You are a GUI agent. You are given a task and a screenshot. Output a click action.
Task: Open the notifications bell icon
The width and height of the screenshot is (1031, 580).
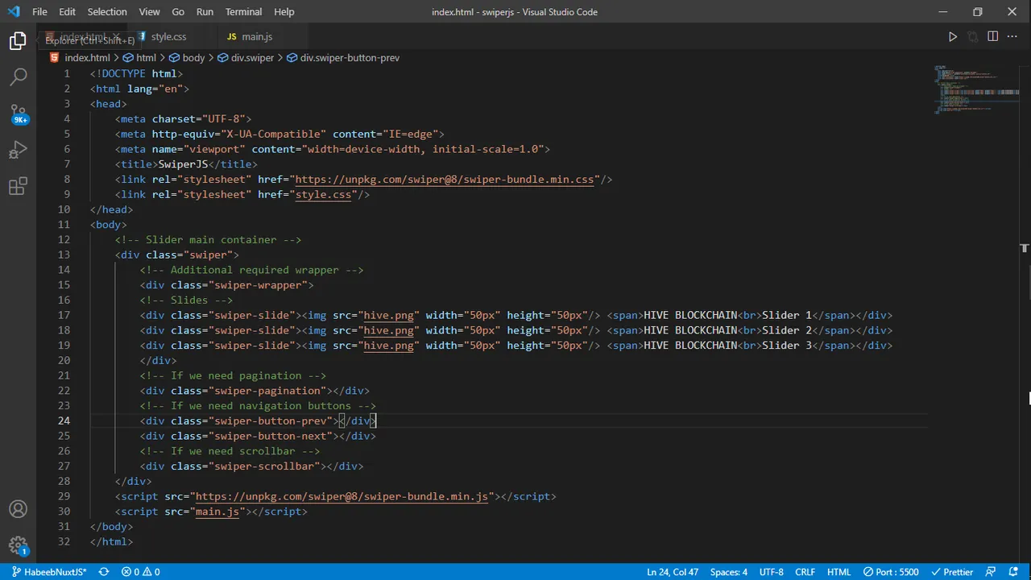[1013, 572]
